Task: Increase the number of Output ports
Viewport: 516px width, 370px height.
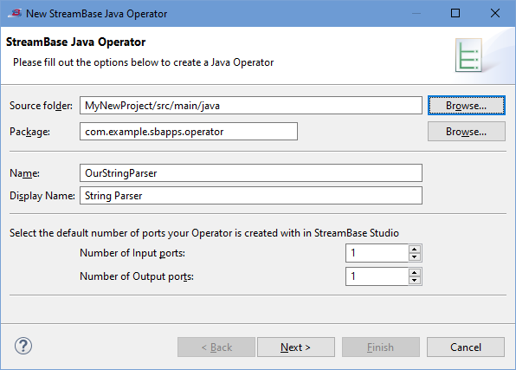Action: pyautogui.click(x=415, y=272)
